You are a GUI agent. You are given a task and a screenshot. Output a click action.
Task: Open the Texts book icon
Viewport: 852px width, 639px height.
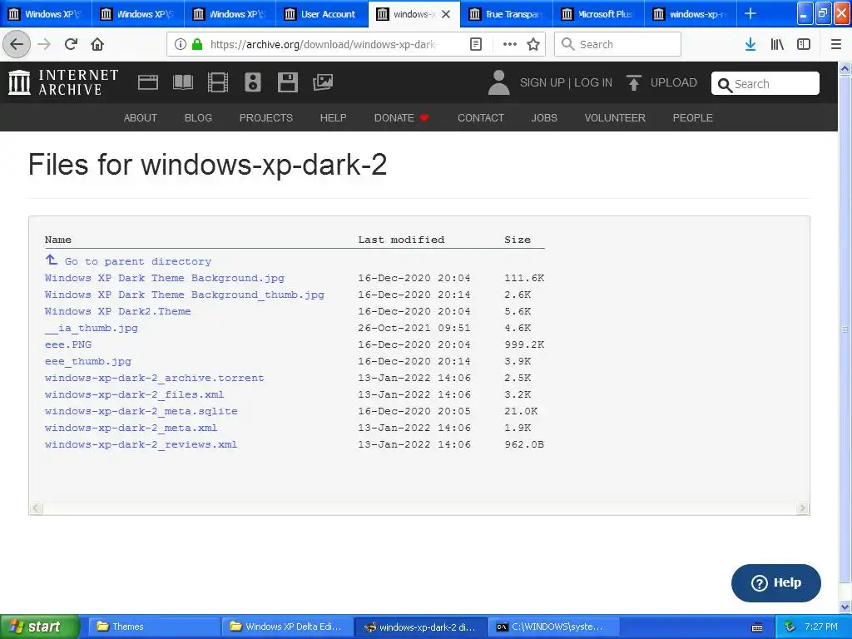coord(182,82)
